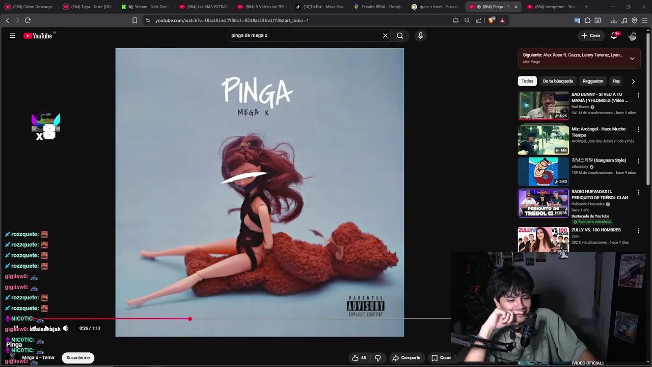The image size is (652, 367).
Task: Switch to Estadio BBVA Google tab
Action: tap(378, 7)
